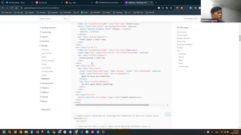Open the Validation link in sidebar
The height and width of the screenshot is (135, 241).
pos(46,79)
